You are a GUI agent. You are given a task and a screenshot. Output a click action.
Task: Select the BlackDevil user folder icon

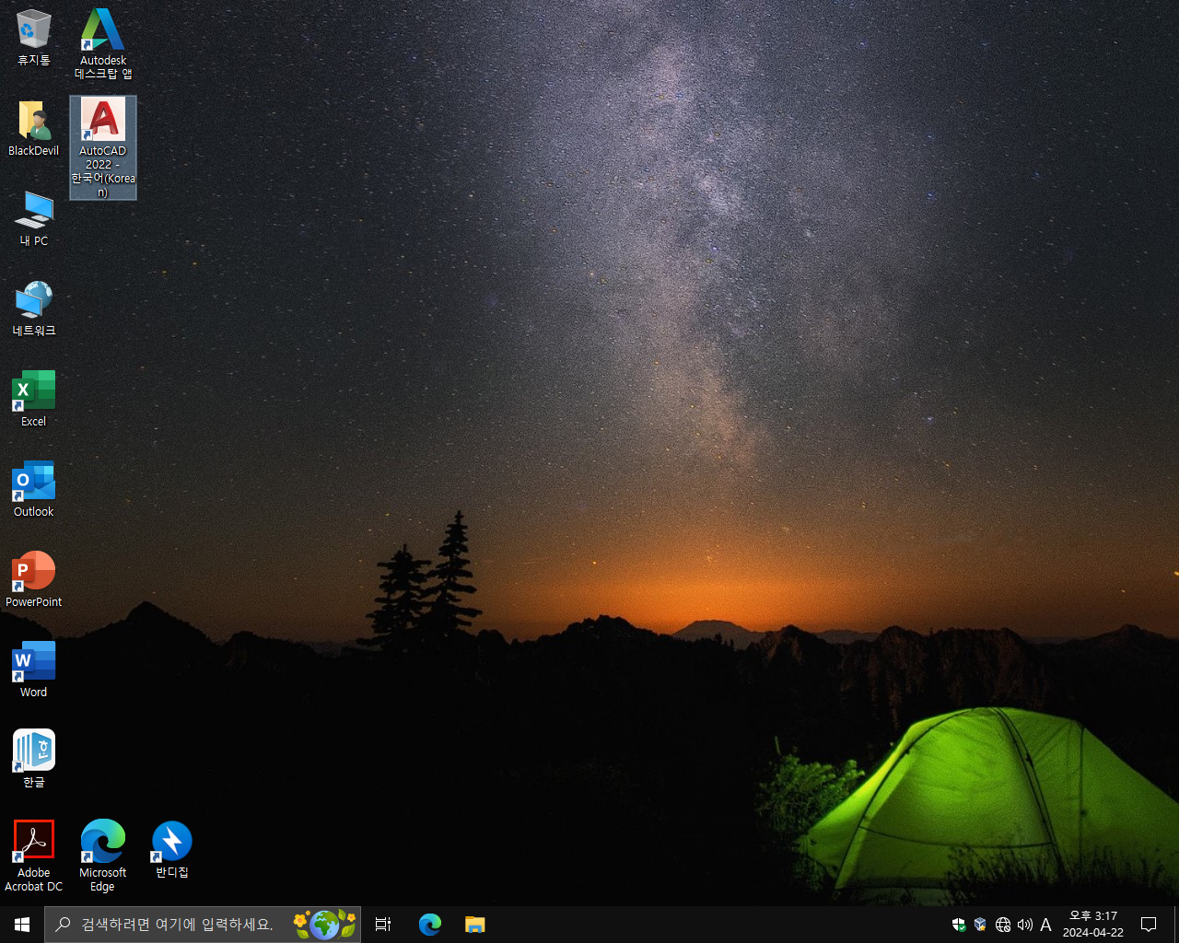34,128
